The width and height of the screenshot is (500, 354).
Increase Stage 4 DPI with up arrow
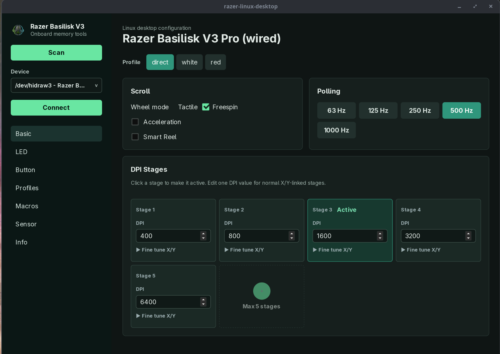pos(469,234)
